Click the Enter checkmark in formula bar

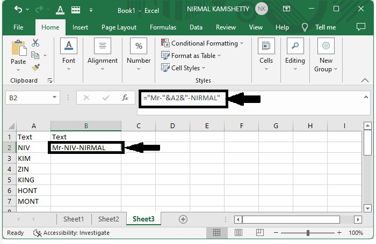106,98
